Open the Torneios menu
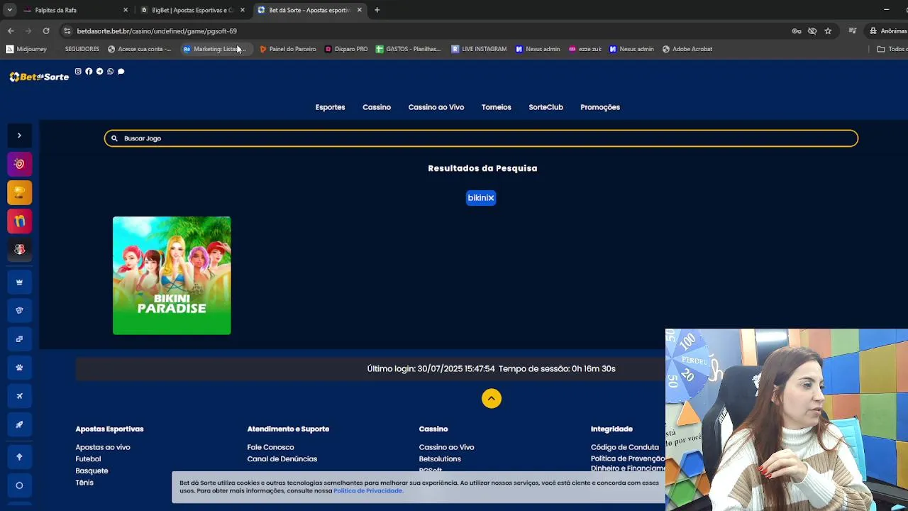The height and width of the screenshot is (511, 908). tap(496, 107)
